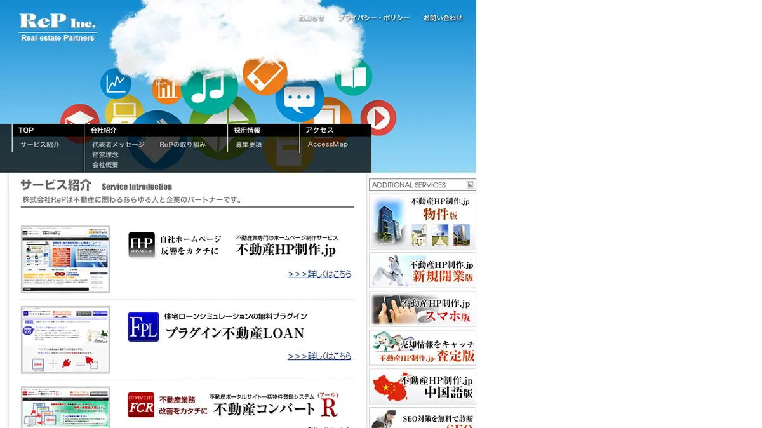Click the FCR CONVERT 不動産コンバートR icon
This screenshot has height=428, width=762.
pos(141,405)
